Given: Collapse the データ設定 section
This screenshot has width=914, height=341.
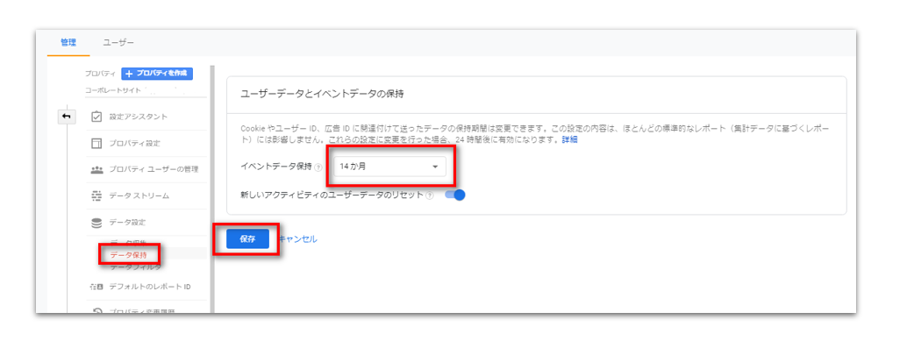Looking at the screenshot, I should tap(127, 223).
